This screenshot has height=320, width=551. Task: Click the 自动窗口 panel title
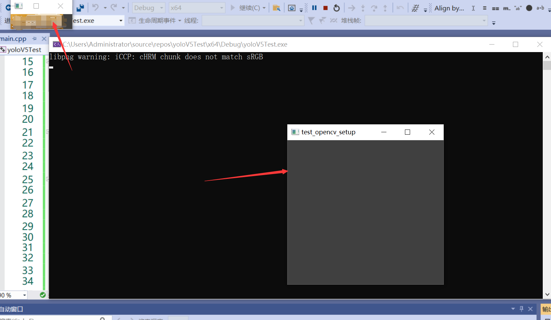click(11, 309)
